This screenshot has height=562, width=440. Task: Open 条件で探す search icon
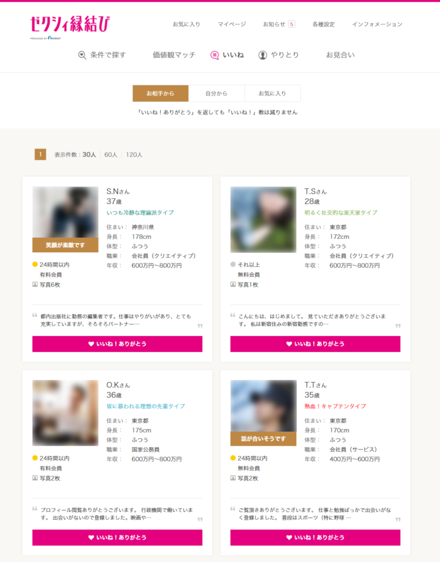click(82, 55)
